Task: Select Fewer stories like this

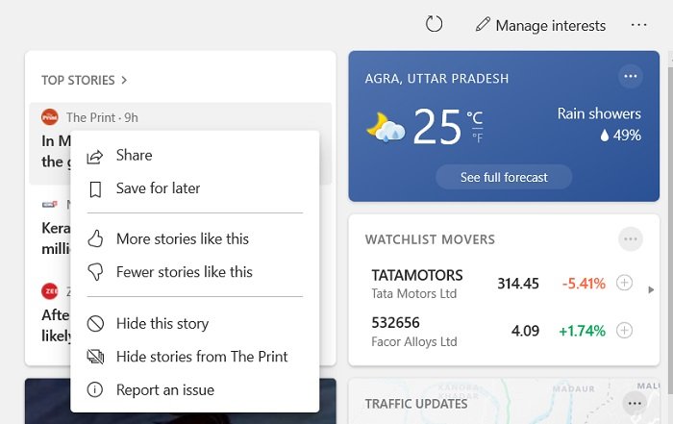Action: coord(184,272)
